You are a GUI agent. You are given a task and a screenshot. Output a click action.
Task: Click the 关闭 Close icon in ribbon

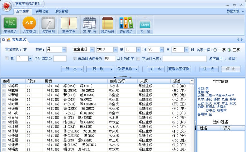(x=145, y=25)
